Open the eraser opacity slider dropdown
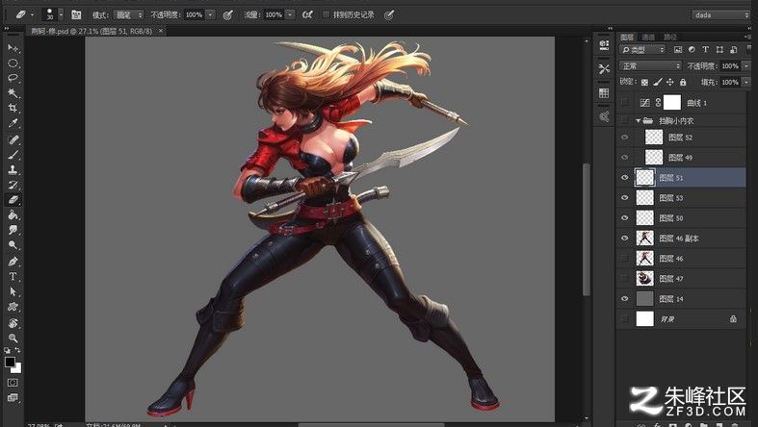 pos(210,15)
